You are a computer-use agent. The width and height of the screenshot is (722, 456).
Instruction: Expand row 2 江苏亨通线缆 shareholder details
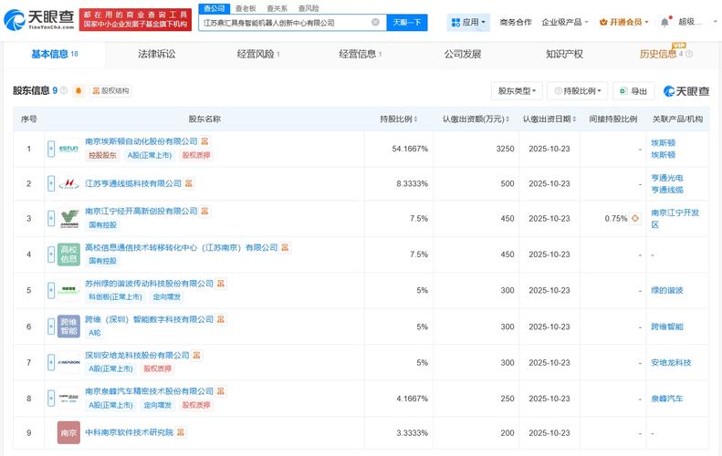pyautogui.click(x=51, y=183)
